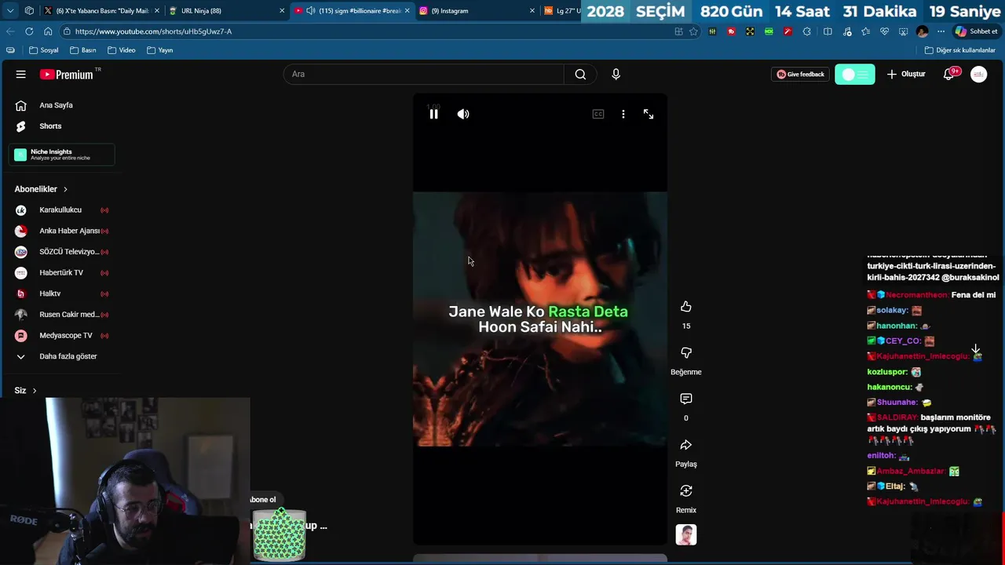Open the YouTube account avatar menu

978,74
